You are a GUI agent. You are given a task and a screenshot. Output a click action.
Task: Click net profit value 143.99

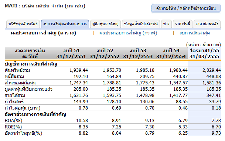click(81, 102)
